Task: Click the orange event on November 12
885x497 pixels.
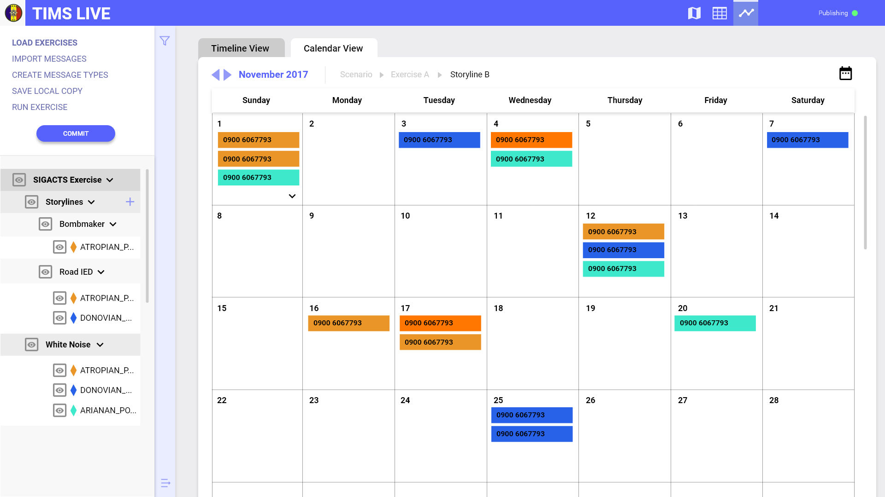Action: 624,230
